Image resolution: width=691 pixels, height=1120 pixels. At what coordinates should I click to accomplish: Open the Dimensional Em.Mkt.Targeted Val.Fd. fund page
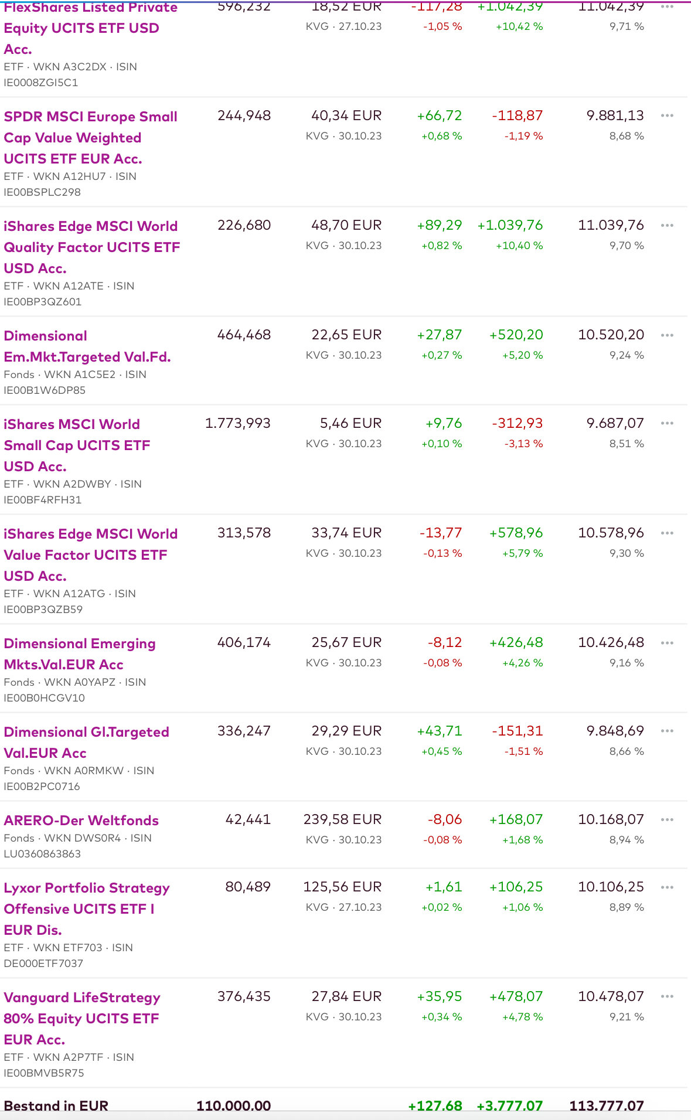[87, 346]
